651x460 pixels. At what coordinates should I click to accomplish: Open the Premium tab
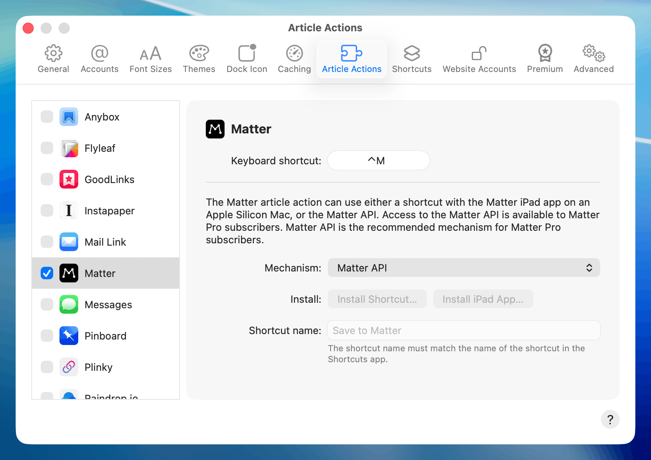point(545,59)
